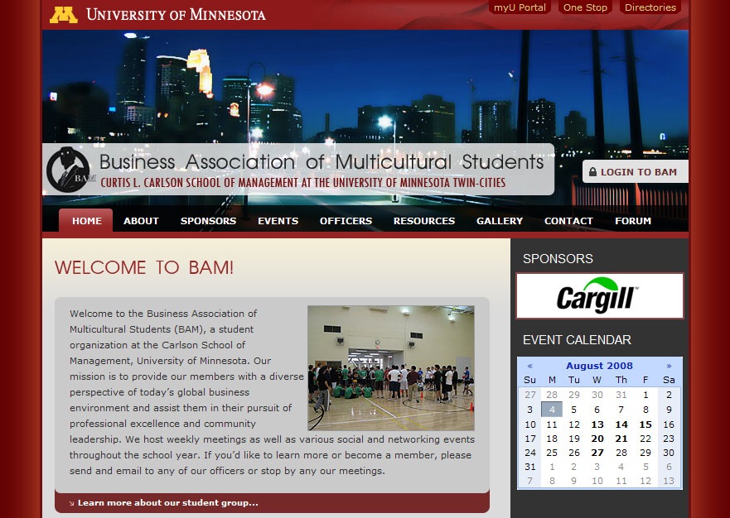Open the One Stop link

pos(585,7)
